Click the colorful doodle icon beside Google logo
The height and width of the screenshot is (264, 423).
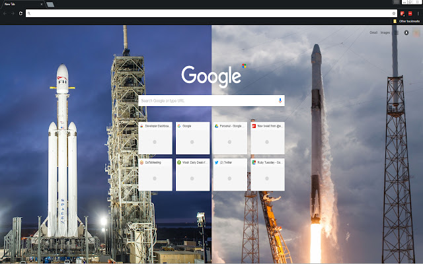[x=244, y=66]
